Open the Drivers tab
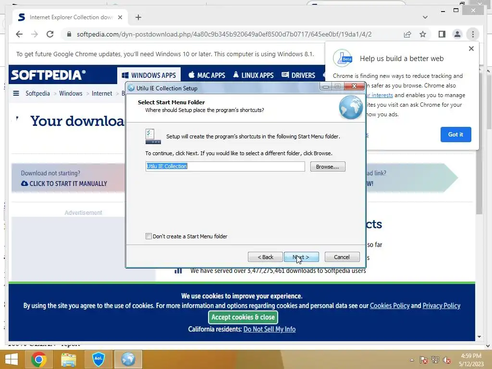This screenshot has height=369, width=492. [x=298, y=75]
